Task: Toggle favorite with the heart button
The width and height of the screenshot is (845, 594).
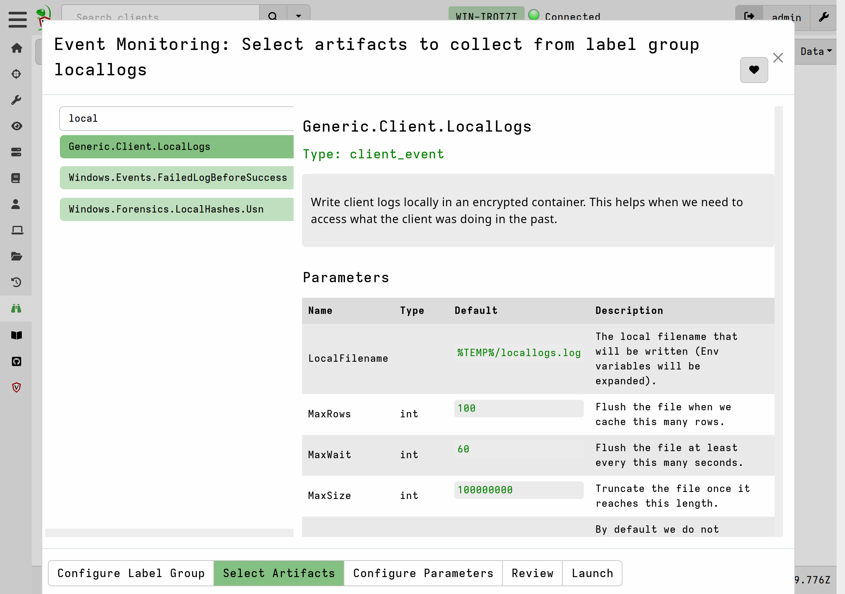Action: point(754,70)
